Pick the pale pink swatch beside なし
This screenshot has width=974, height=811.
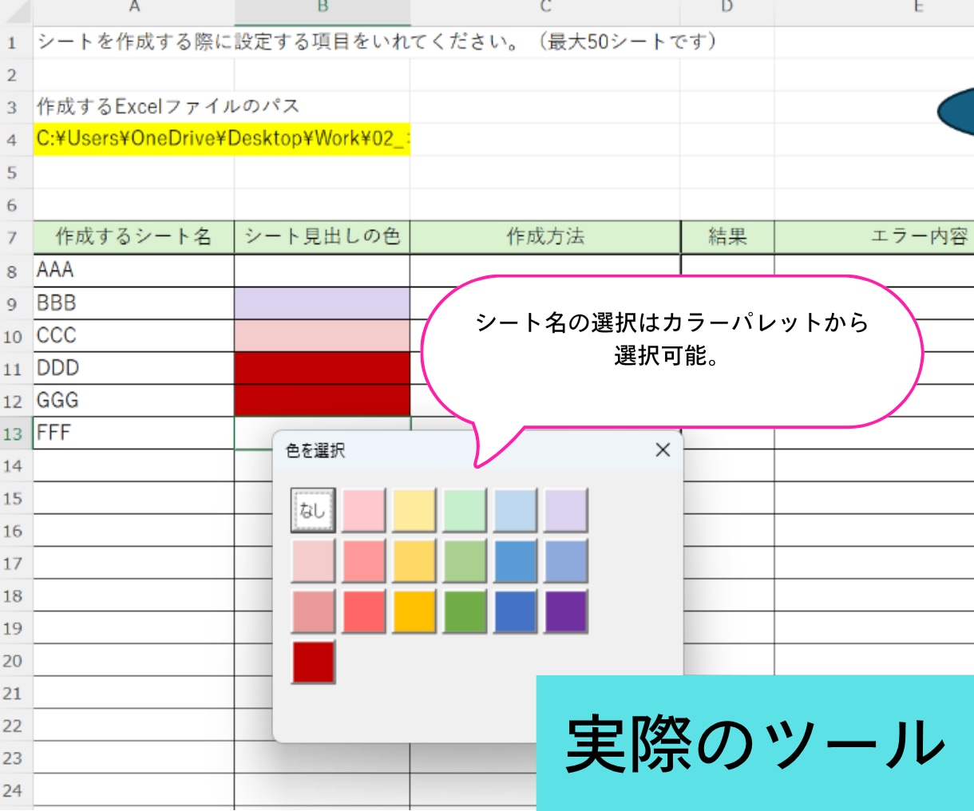[x=363, y=510]
